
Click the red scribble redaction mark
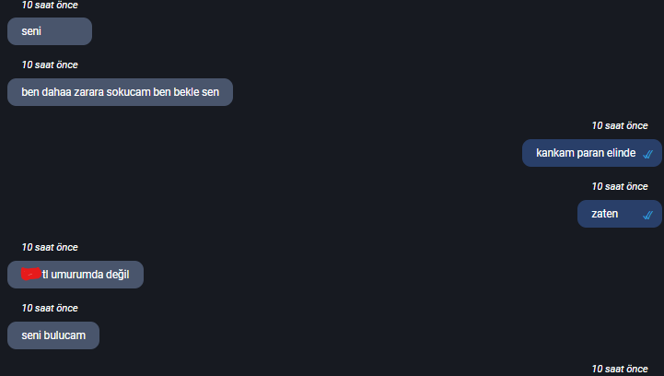31,274
